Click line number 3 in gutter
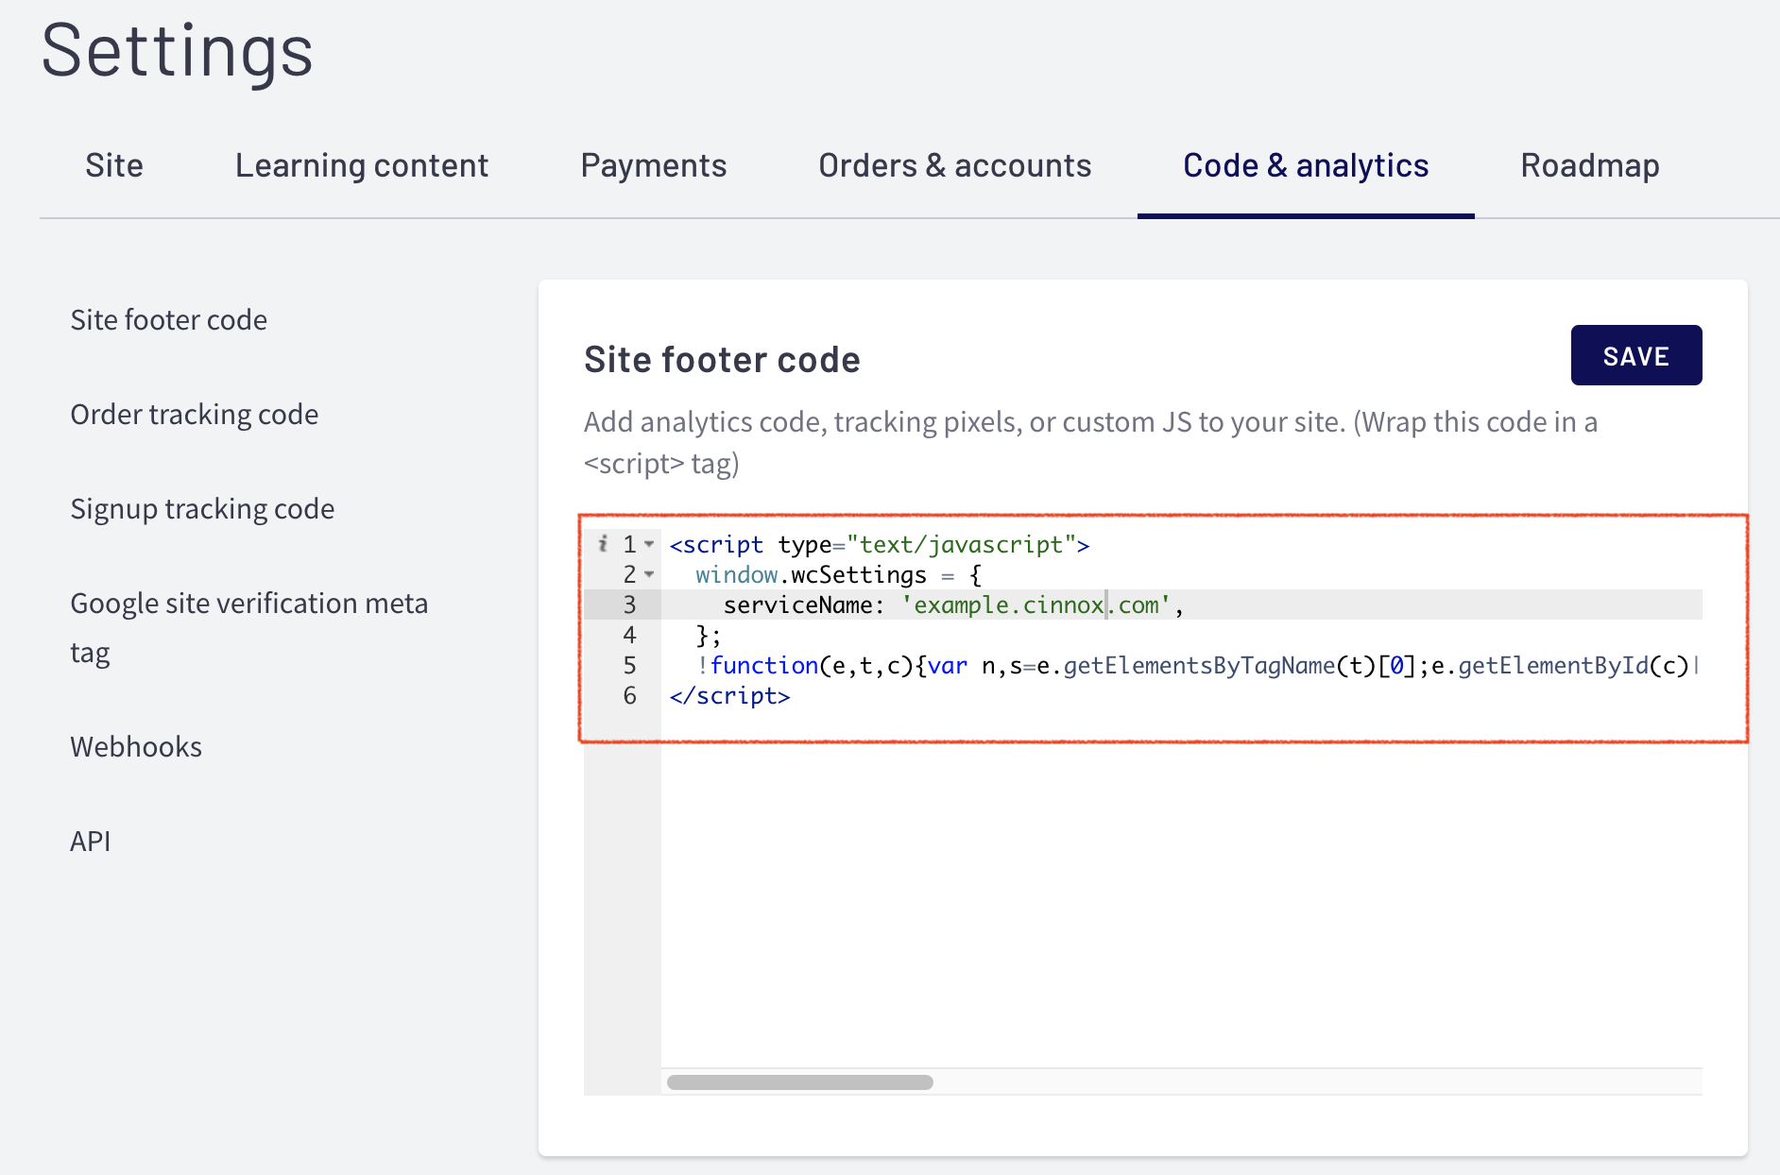Screen dimensions: 1780x1175 [630, 605]
